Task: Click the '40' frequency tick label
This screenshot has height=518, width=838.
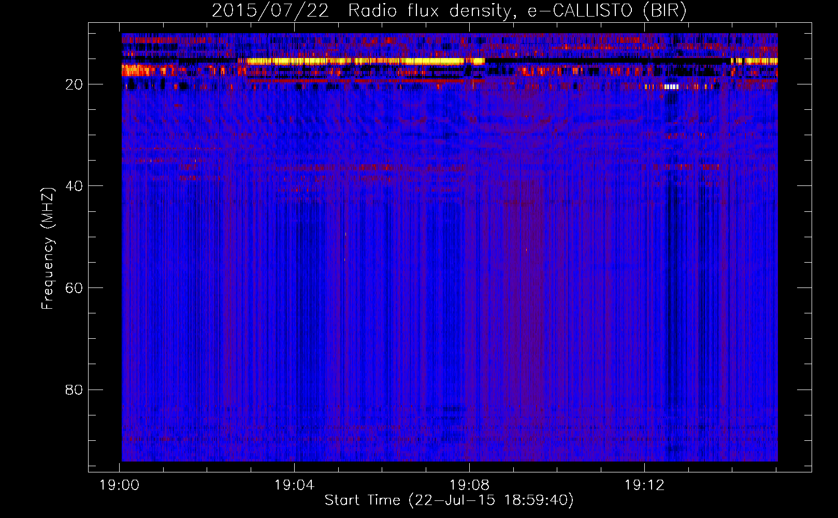Action: point(74,186)
